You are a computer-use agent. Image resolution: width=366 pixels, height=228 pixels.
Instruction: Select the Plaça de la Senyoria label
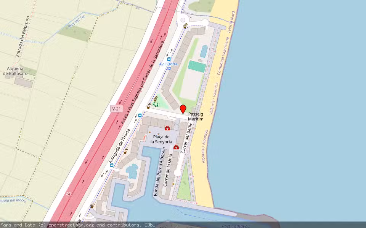pyautogui.click(x=164, y=139)
